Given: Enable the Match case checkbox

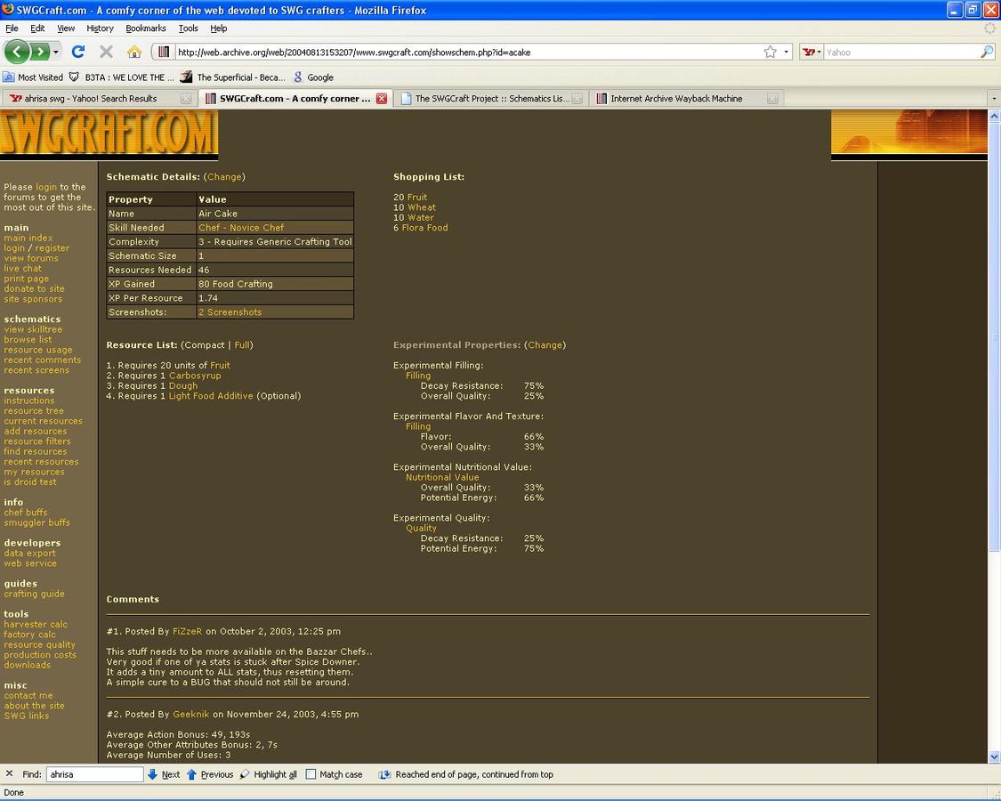Looking at the screenshot, I should click(x=311, y=774).
